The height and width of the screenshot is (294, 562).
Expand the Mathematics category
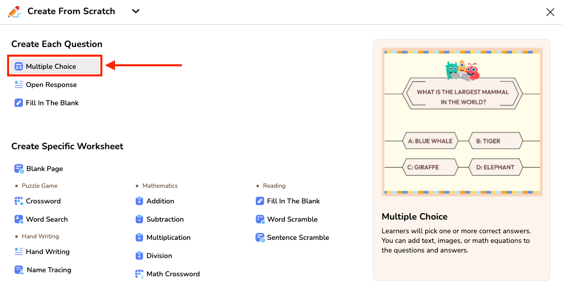point(160,186)
